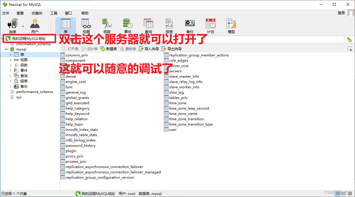Select the 我的远程MySQL地址 connection node

coord(29,39)
